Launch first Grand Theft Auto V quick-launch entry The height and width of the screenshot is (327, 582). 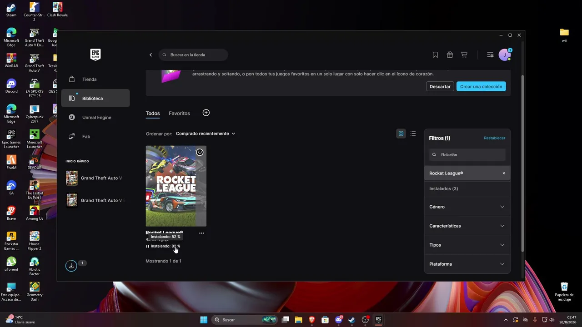(x=94, y=178)
